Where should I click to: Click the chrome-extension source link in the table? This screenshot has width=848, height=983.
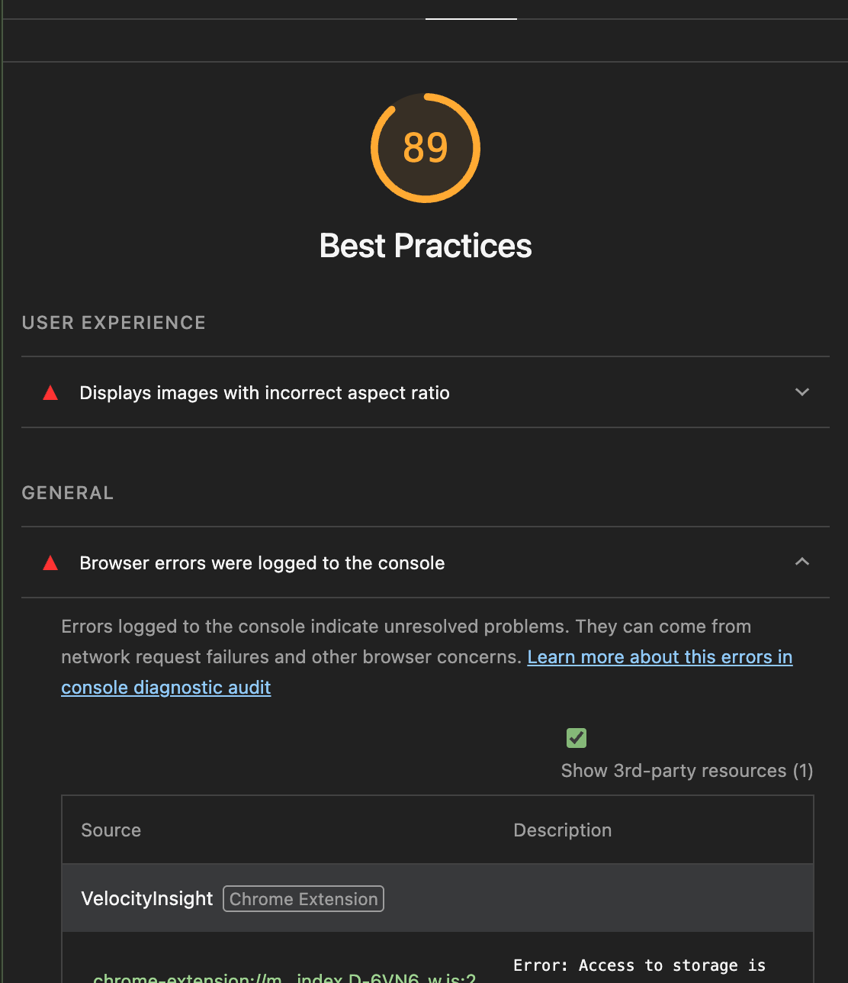coord(282,977)
